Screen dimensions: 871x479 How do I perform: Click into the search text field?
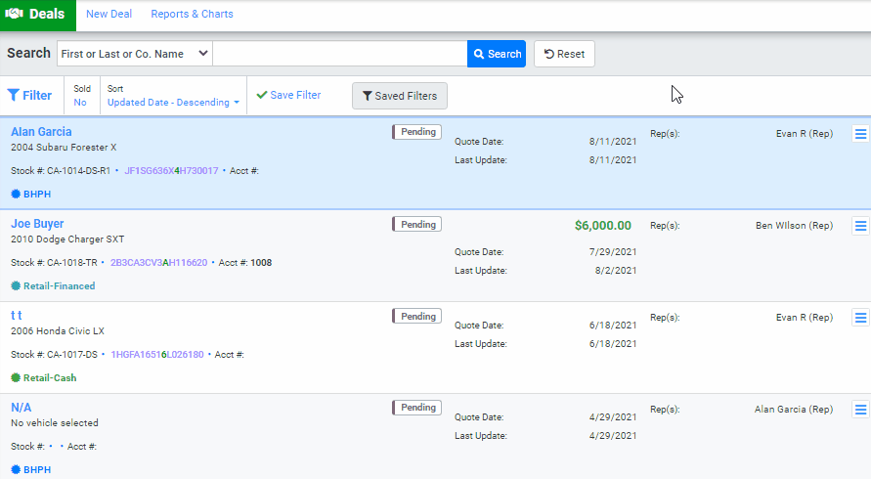point(339,54)
